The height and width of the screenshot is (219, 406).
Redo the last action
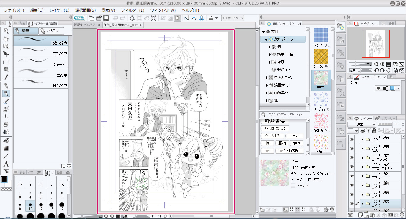(x=122, y=18)
